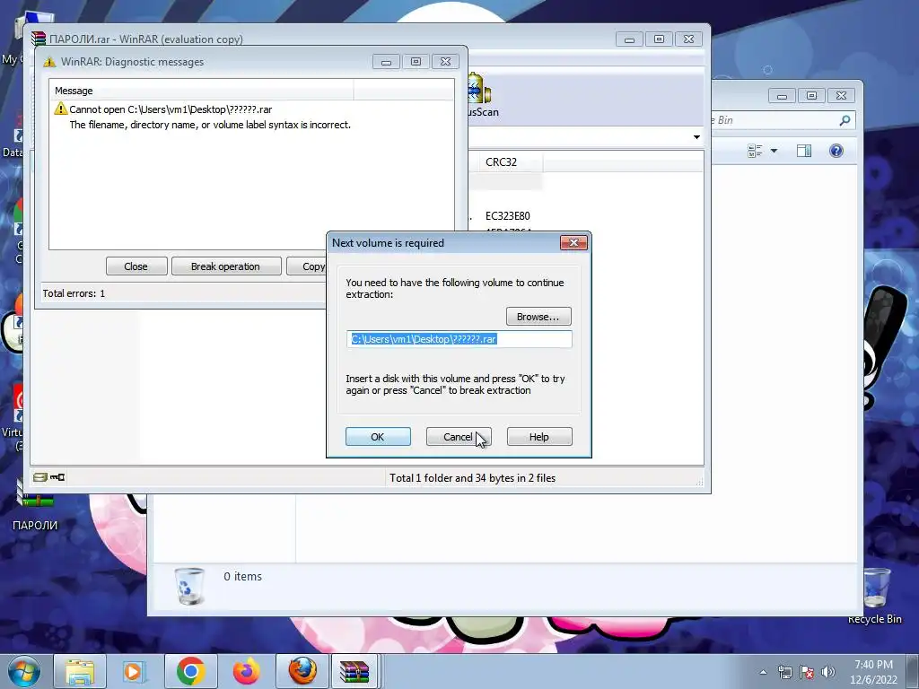Launch Google Chrome from the taskbar
Screen dimensions: 919x689
(x=190, y=671)
